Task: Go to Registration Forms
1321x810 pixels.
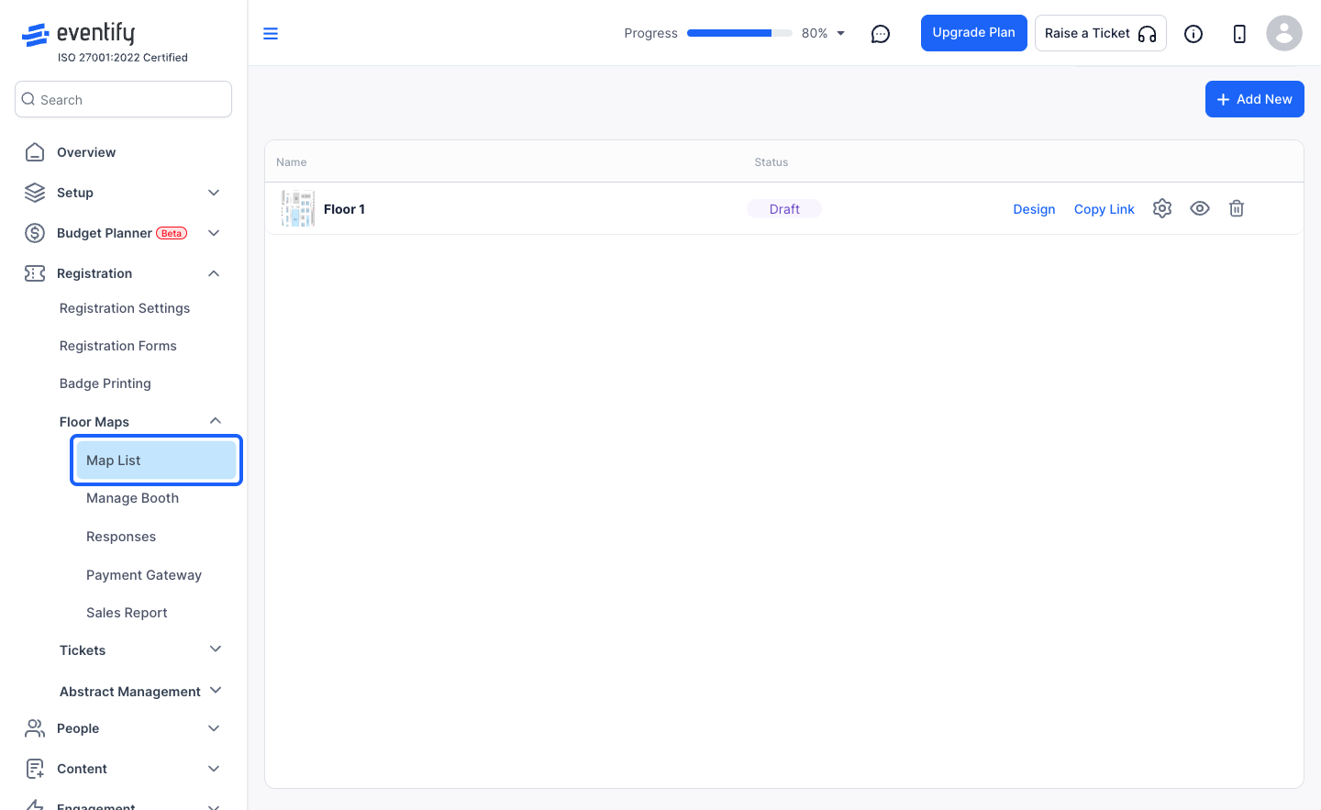Action: tap(118, 346)
